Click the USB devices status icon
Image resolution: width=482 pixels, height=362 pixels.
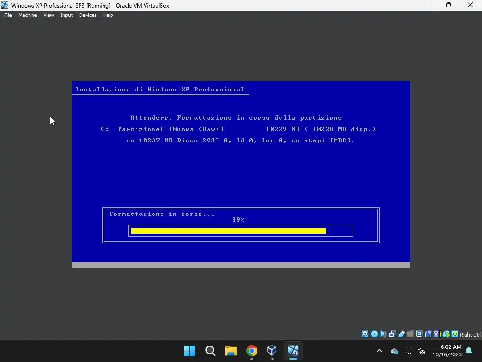click(x=401, y=334)
